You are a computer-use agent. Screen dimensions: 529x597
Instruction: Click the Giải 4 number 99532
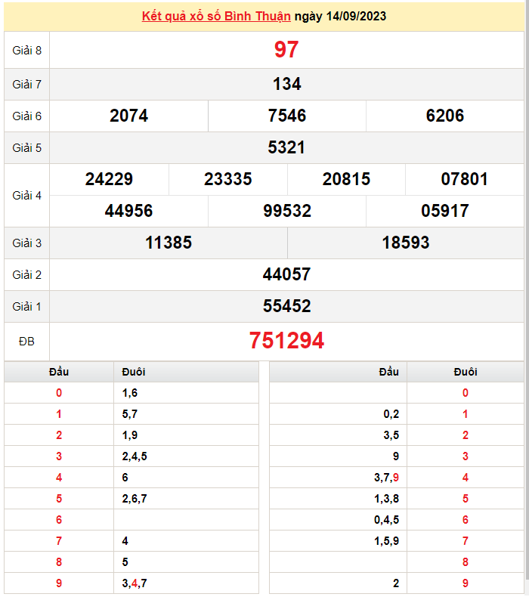pos(287,211)
